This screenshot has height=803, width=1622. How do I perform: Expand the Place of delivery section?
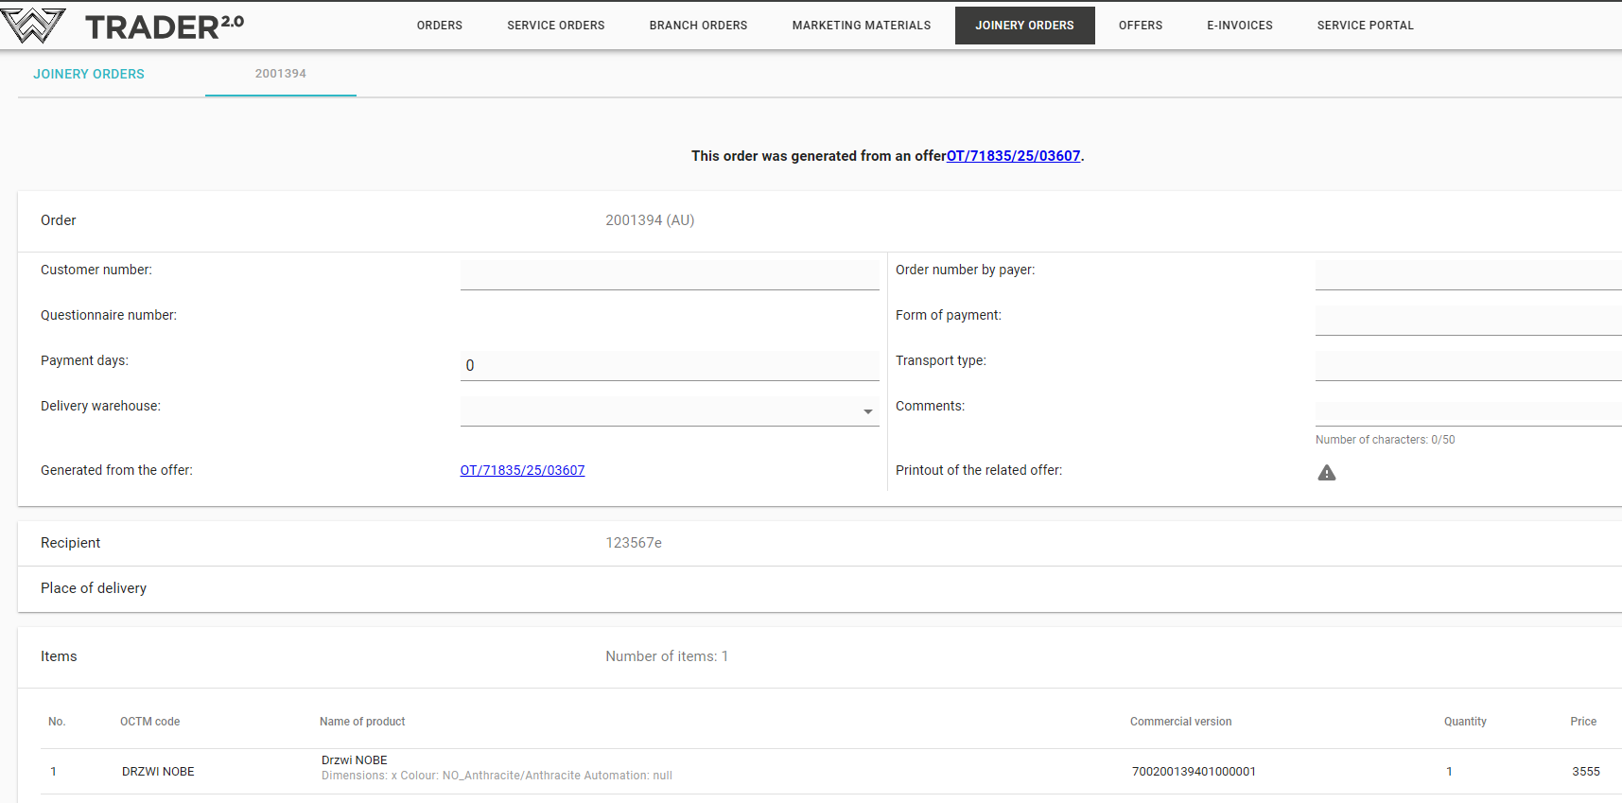click(x=94, y=588)
